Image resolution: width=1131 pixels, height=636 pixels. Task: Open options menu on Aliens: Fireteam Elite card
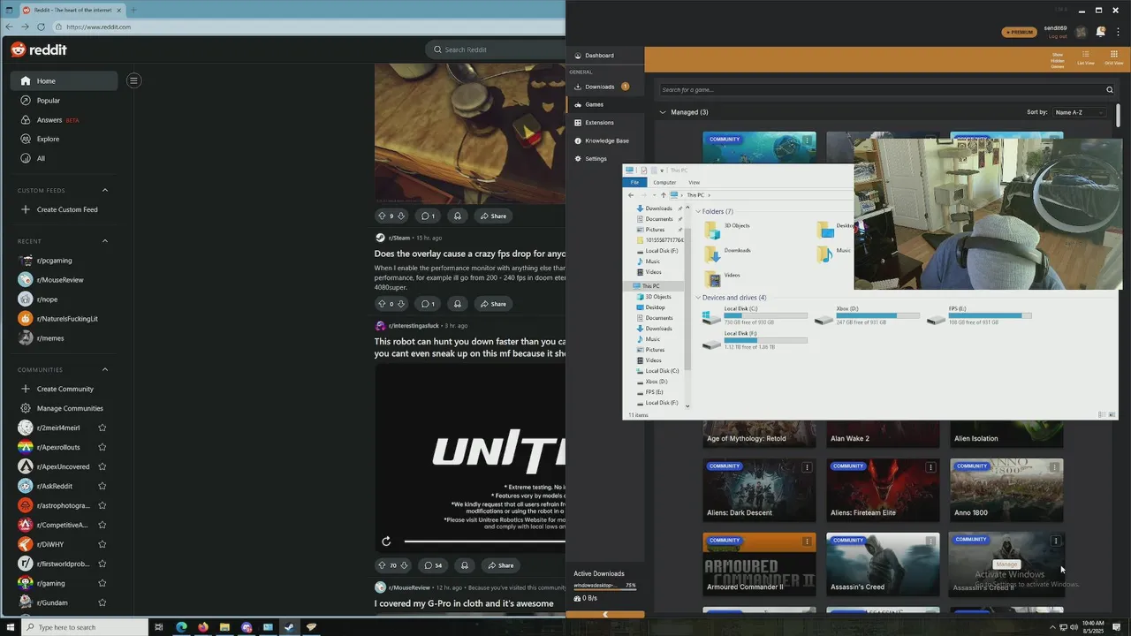pyautogui.click(x=930, y=466)
